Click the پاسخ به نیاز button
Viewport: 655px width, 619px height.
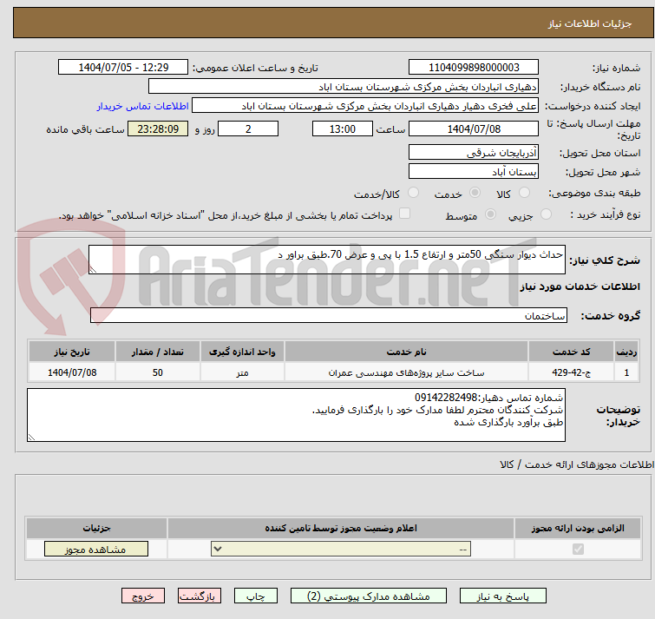502,596
